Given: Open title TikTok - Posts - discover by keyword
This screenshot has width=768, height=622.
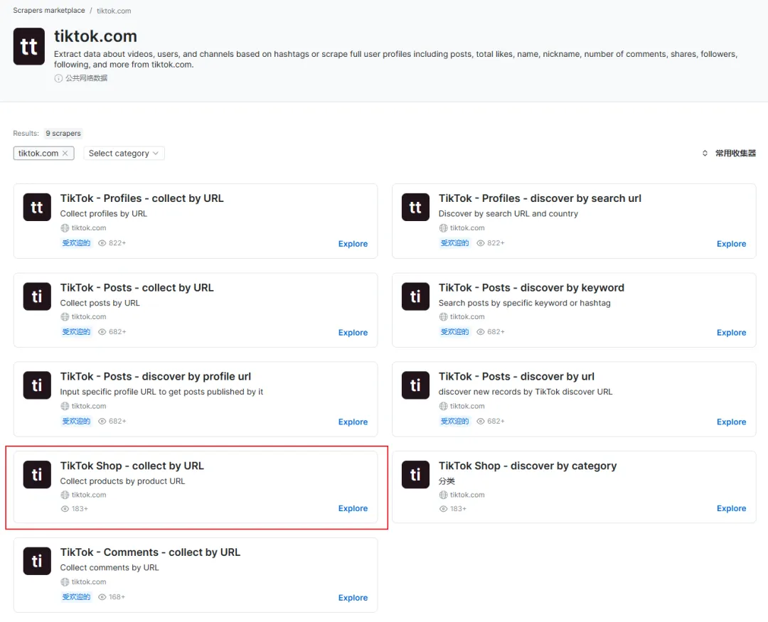Looking at the screenshot, I should coord(531,287).
